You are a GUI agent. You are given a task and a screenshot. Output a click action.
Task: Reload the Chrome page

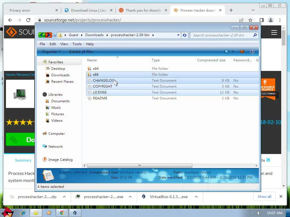(x=28, y=20)
